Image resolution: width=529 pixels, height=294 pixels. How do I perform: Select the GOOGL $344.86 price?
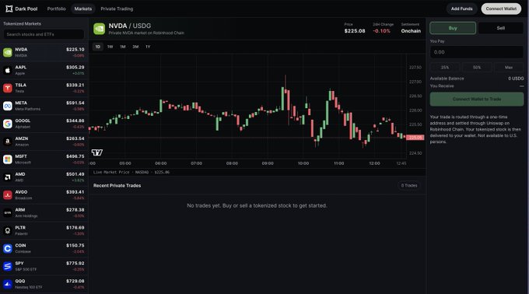click(75, 121)
